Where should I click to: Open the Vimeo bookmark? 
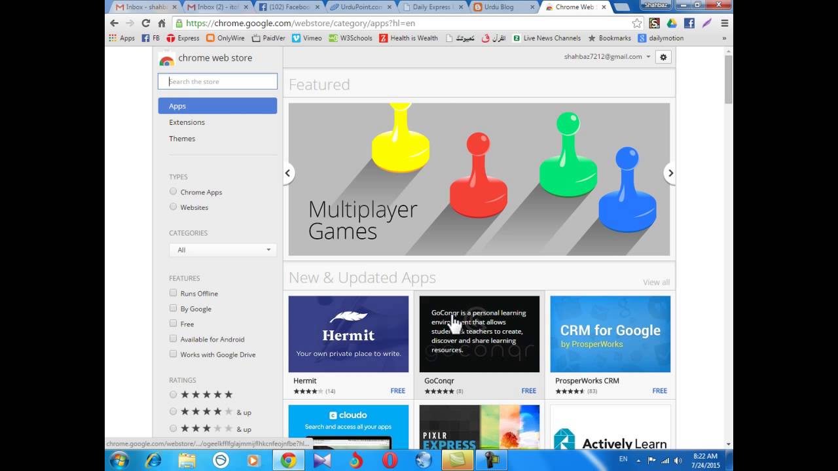pos(307,38)
